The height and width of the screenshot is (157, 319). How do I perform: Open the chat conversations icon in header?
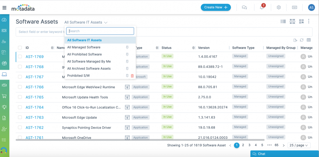244,7
